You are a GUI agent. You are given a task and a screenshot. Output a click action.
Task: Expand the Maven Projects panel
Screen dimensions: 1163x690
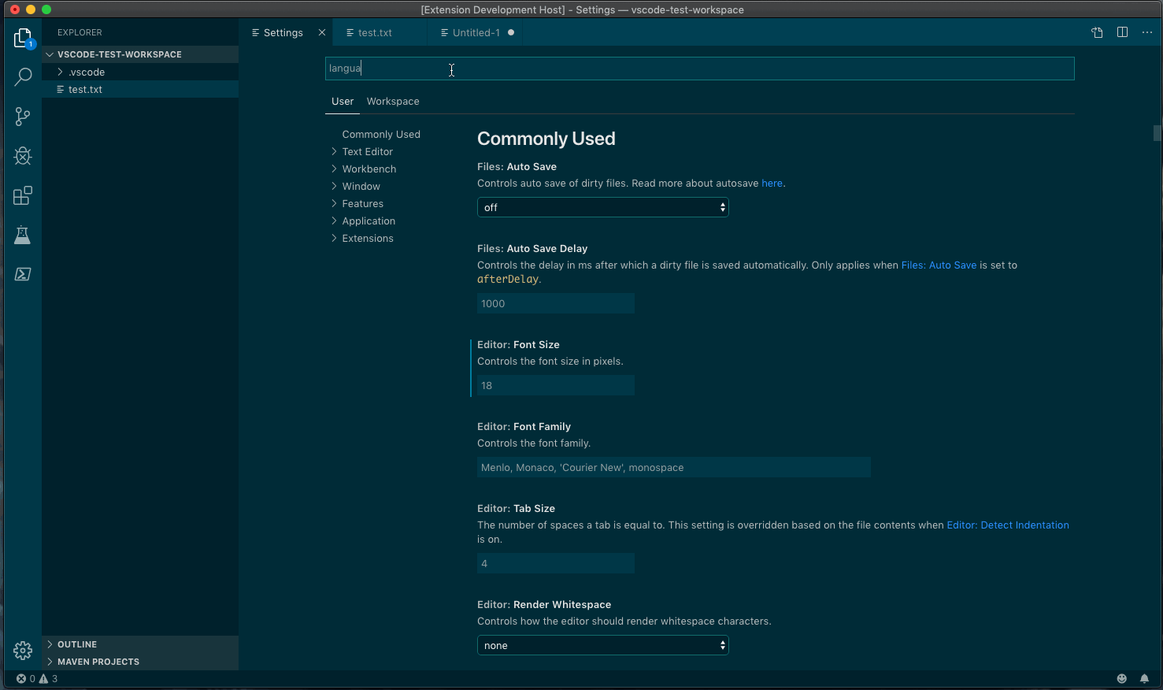point(140,662)
